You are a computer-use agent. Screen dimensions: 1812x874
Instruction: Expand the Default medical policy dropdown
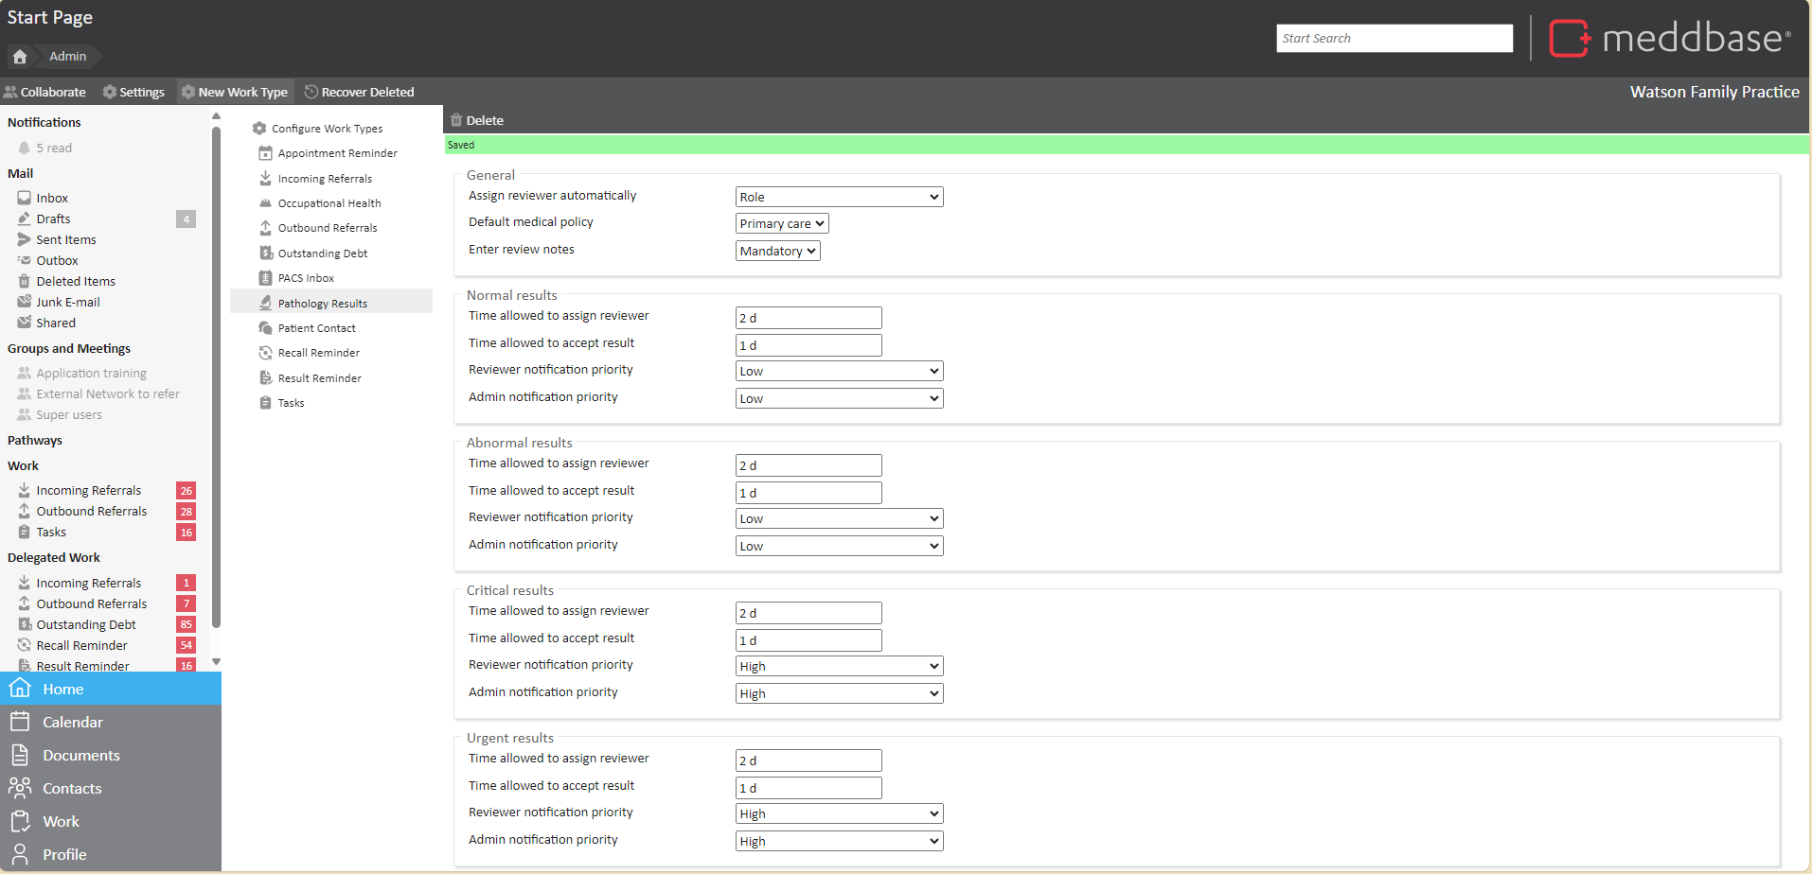point(782,223)
